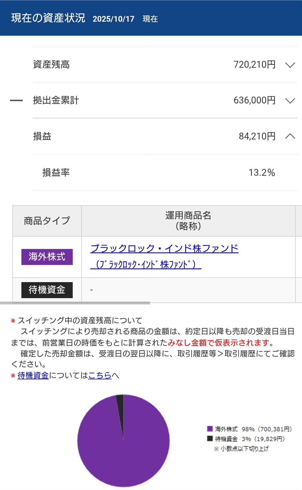The width and height of the screenshot is (302, 490).
Task: Expand the 資産残高 chevron arrow
Action: 290,65
